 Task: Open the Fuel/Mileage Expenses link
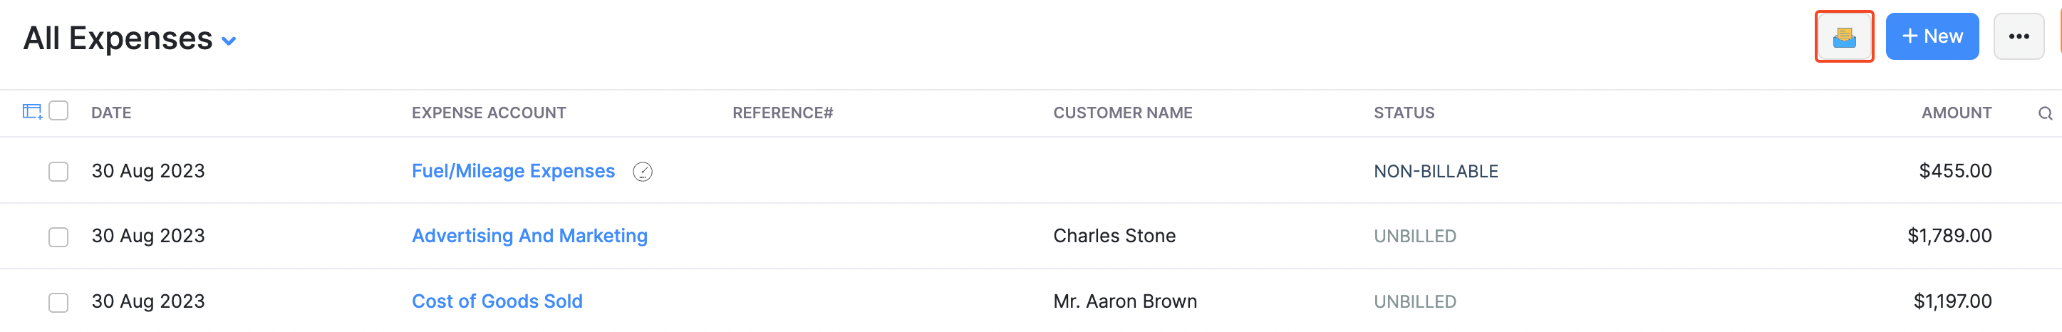[x=513, y=171]
